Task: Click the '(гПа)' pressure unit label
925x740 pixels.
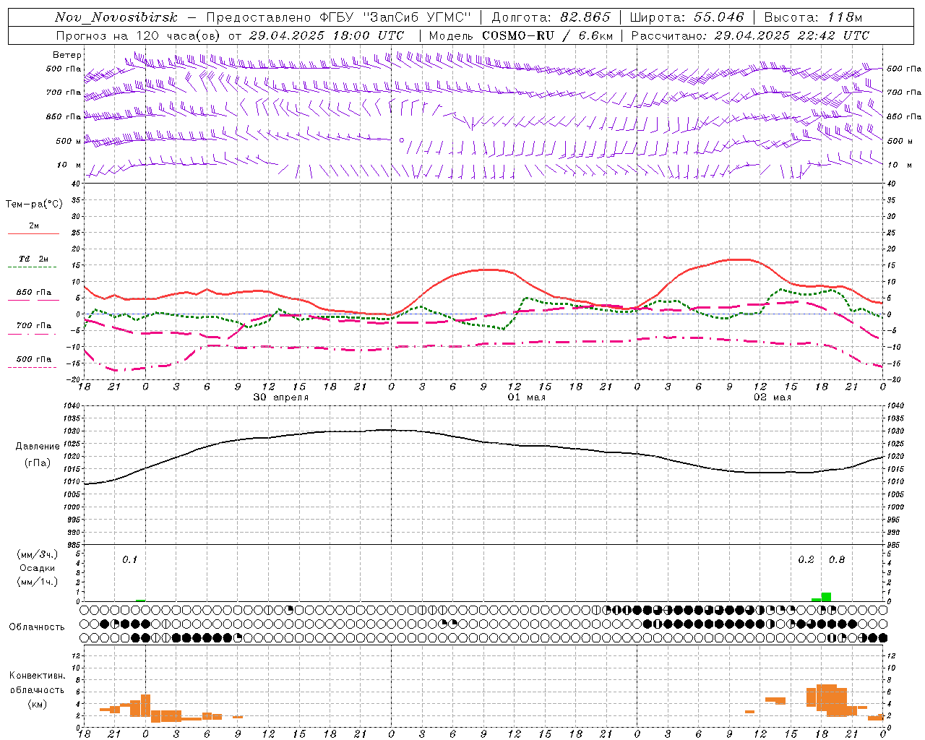Action: tap(38, 463)
